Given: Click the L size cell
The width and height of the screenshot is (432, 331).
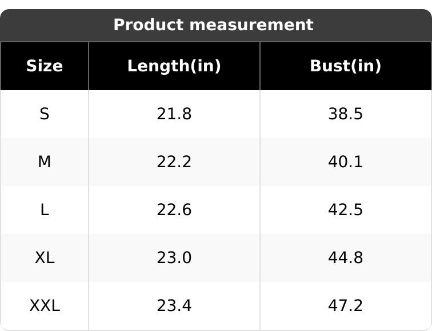Looking at the screenshot, I should [45, 210].
